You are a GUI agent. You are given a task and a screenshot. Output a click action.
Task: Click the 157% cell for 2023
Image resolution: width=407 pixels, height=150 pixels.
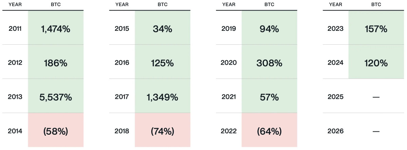tap(376, 29)
